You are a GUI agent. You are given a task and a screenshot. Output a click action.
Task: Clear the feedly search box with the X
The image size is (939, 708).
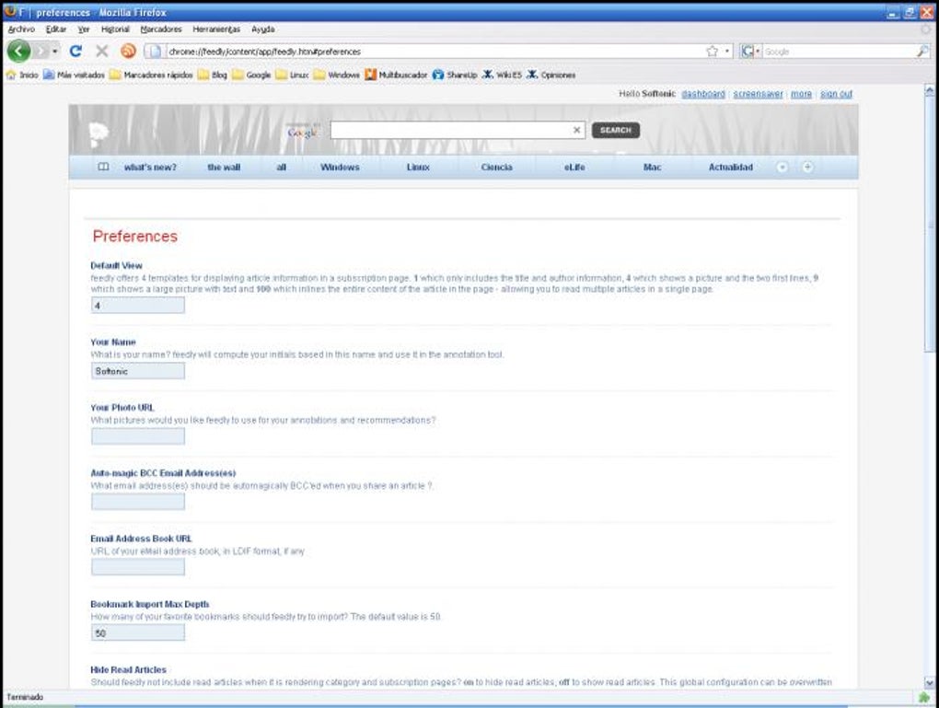tap(576, 130)
